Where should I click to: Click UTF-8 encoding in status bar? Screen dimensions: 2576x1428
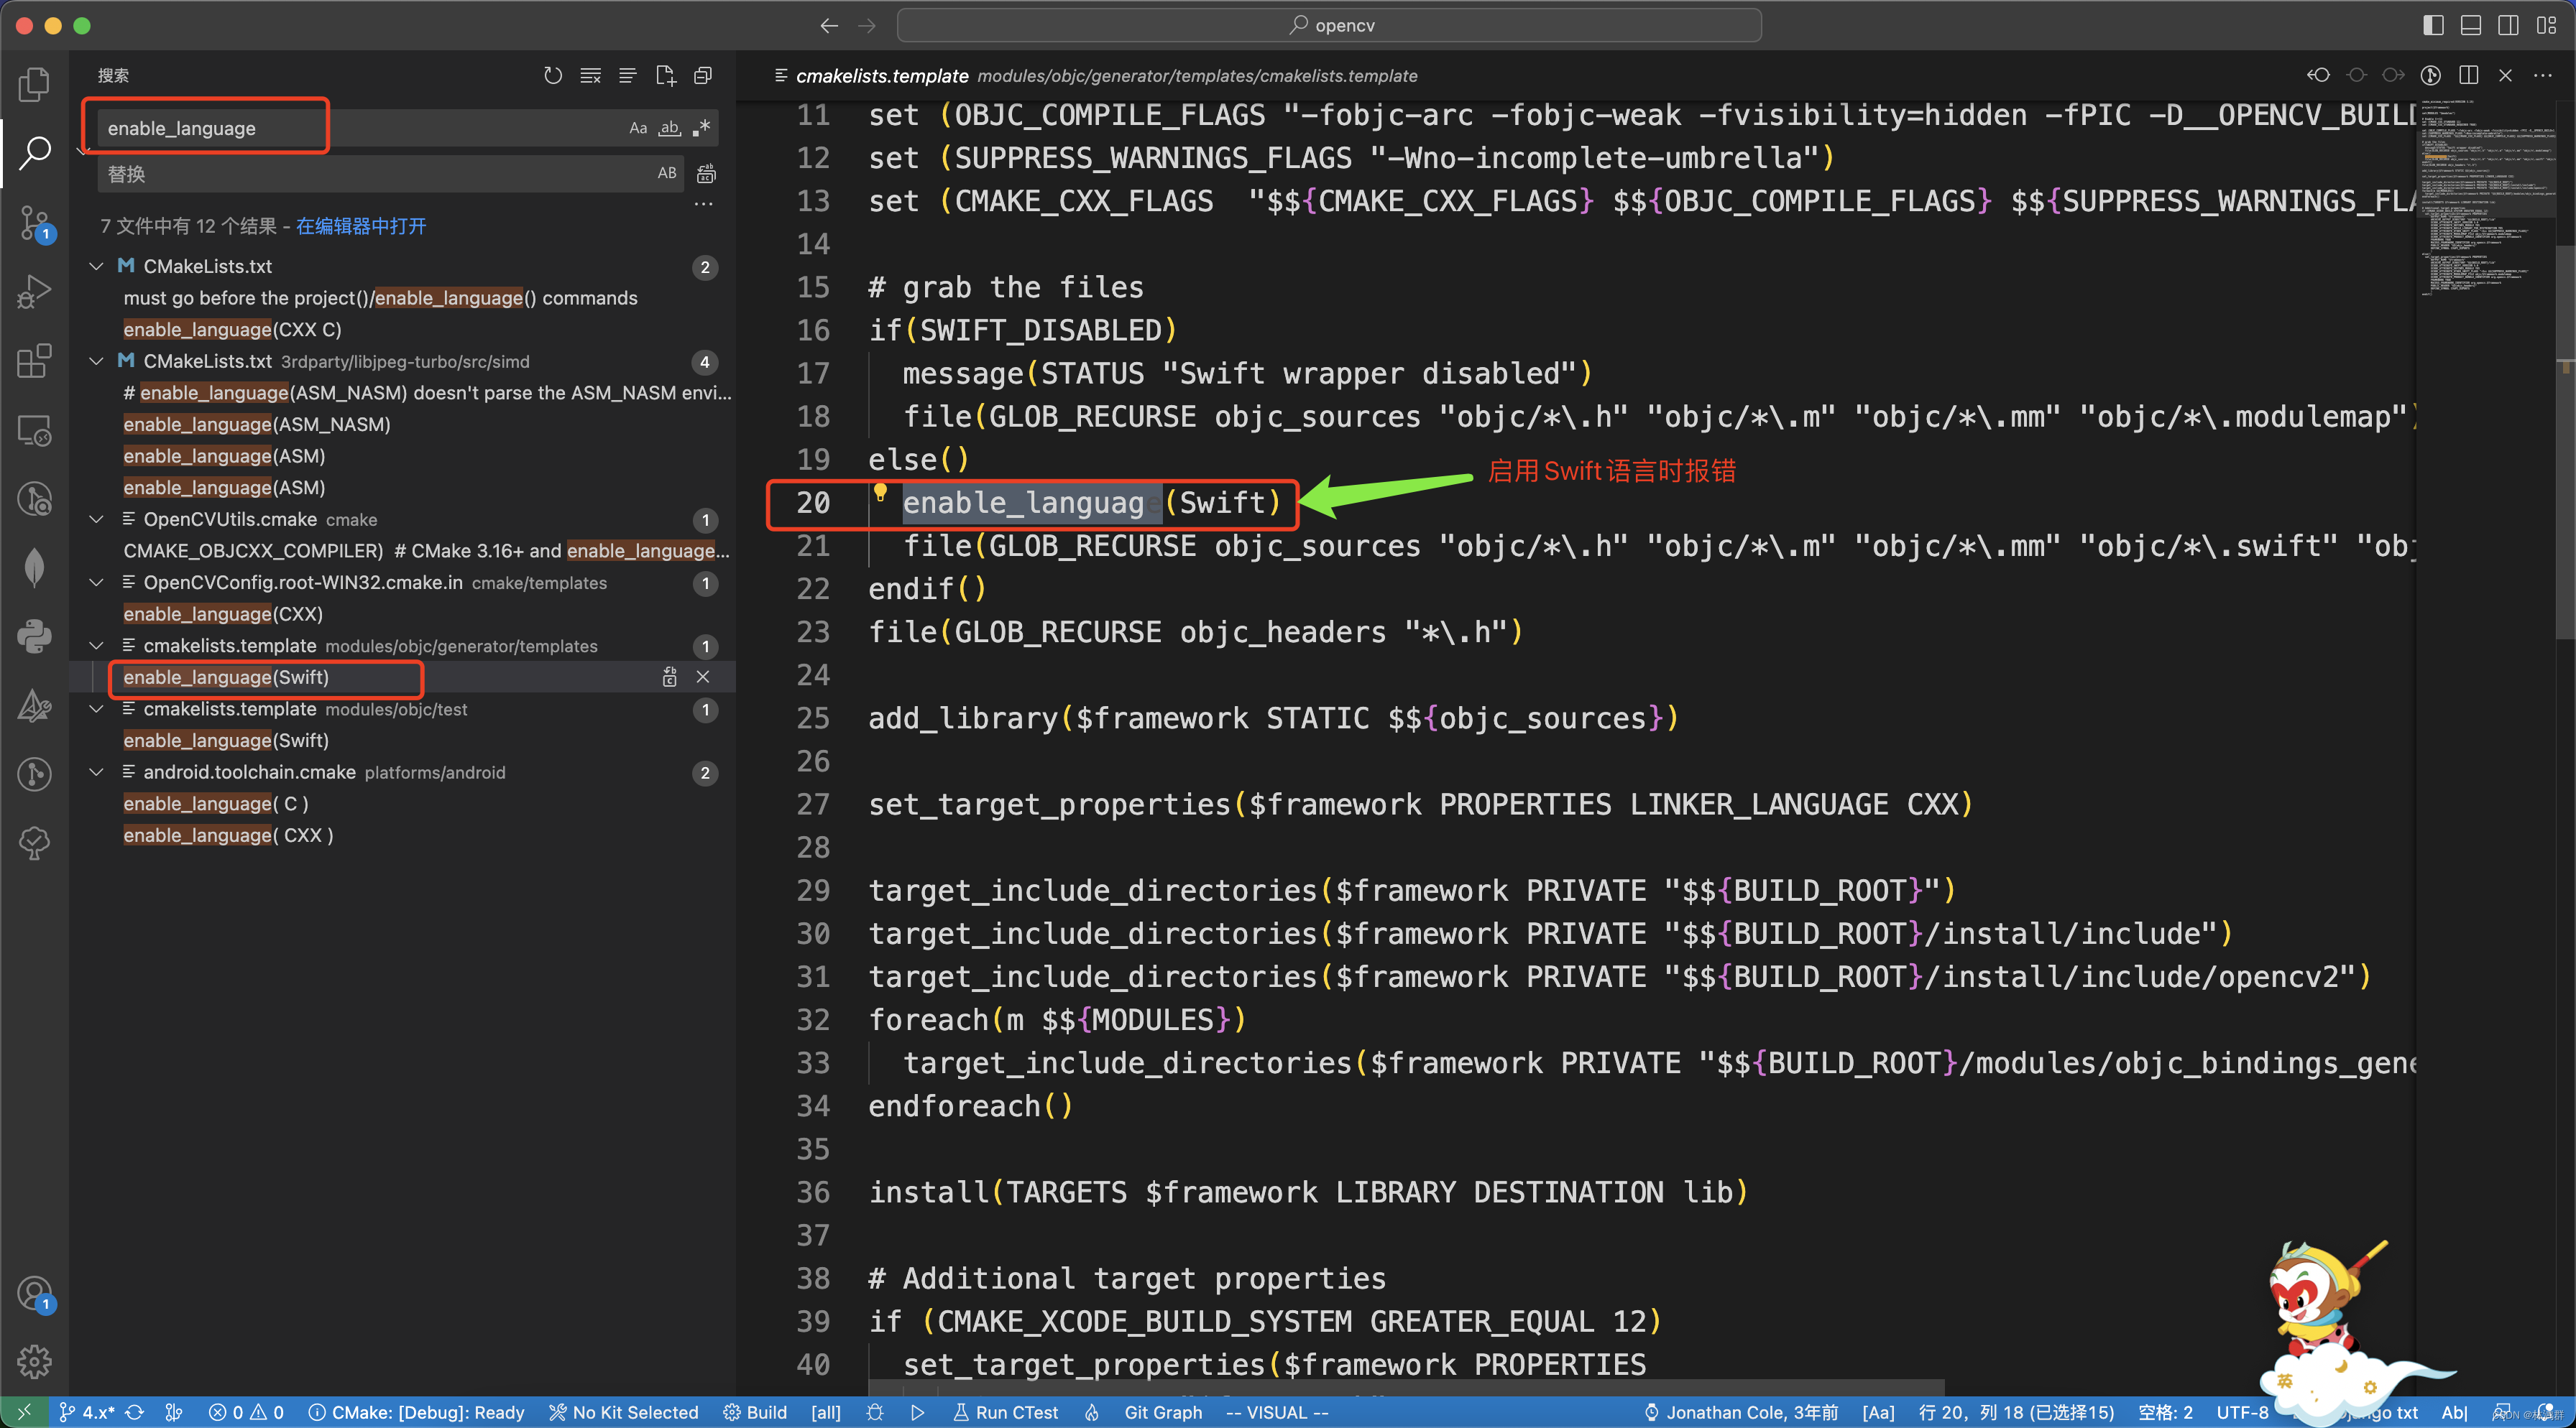tap(2242, 1412)
